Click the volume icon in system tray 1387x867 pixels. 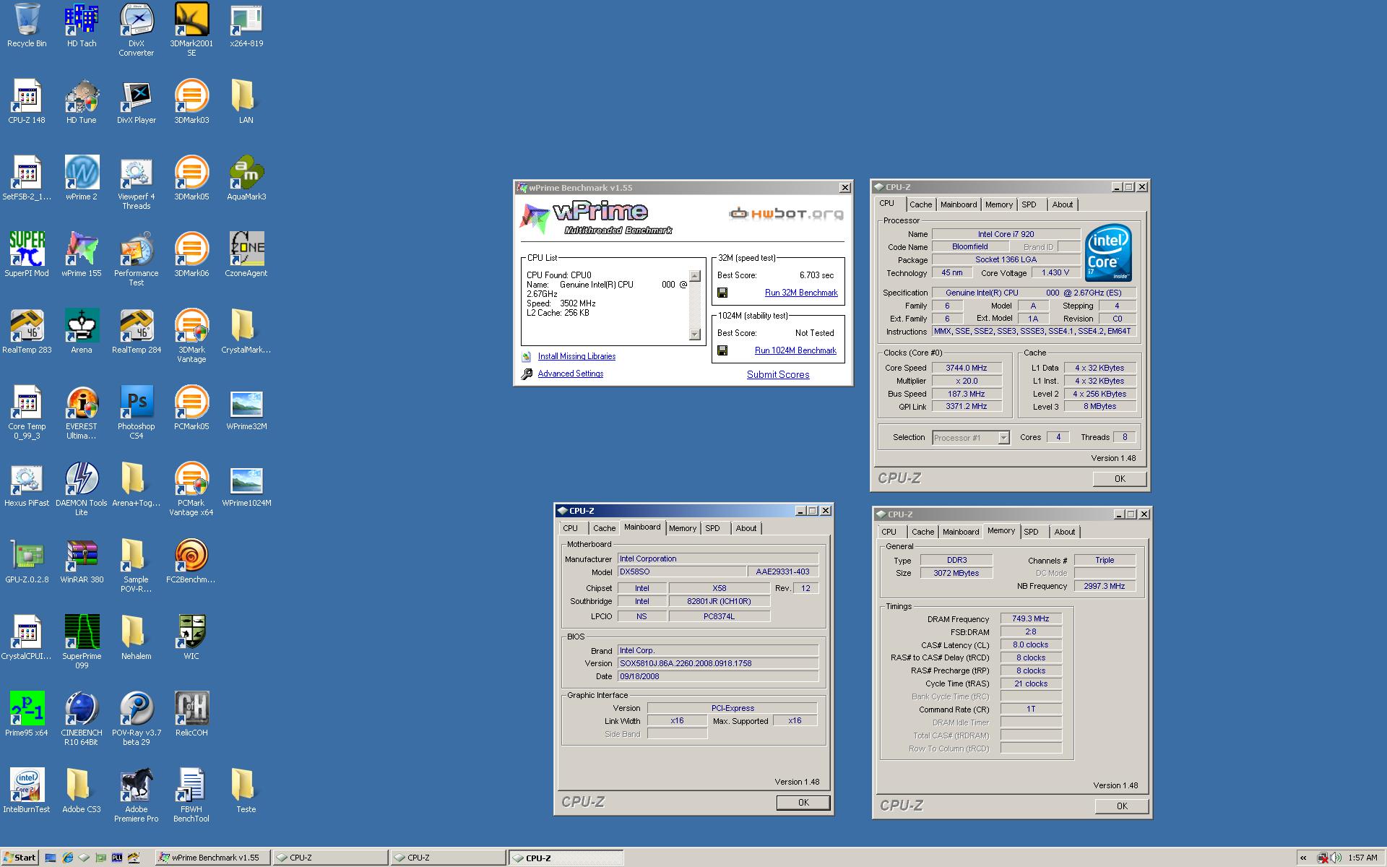click(1335, 858)
